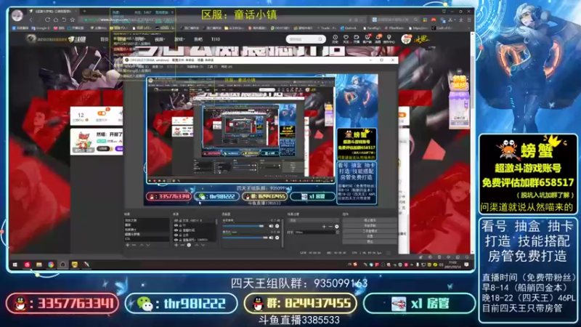Click the OBS 停止推流 stop streaming button
The image size is (581, 327).
coord(370,220)
